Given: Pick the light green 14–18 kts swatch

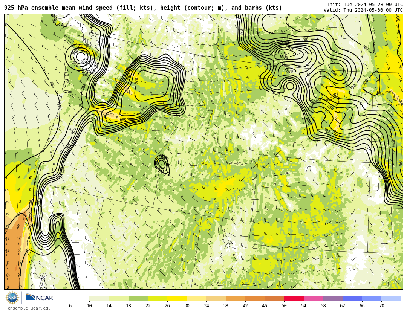Looking at the screenshot, I should pyautogui.click(x=119, y=298).
